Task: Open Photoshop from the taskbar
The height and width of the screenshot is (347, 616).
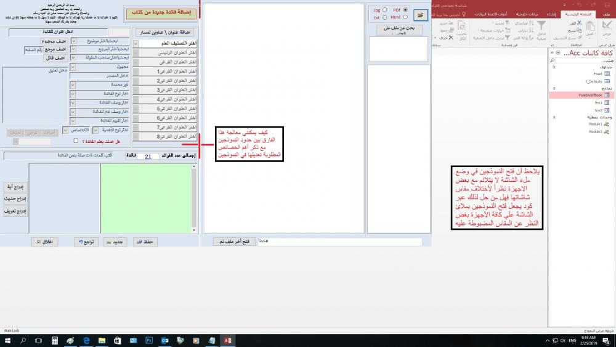Action: click(x=149, y=340)
